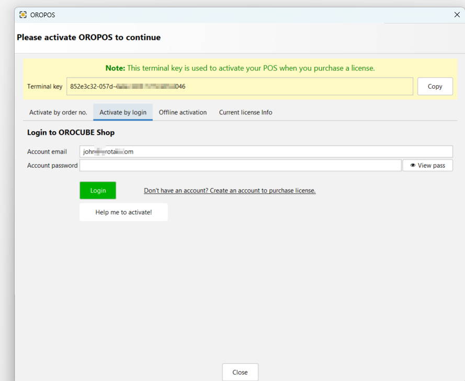The image size is (465, 381).
Task: Click inside the Terminal key field
Action: (240, 86)
